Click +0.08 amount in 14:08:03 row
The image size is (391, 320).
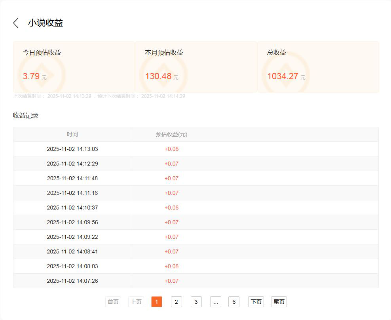(171, 266)
